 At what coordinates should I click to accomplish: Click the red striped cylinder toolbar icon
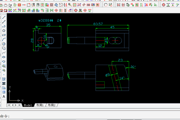tap(19, 5)
